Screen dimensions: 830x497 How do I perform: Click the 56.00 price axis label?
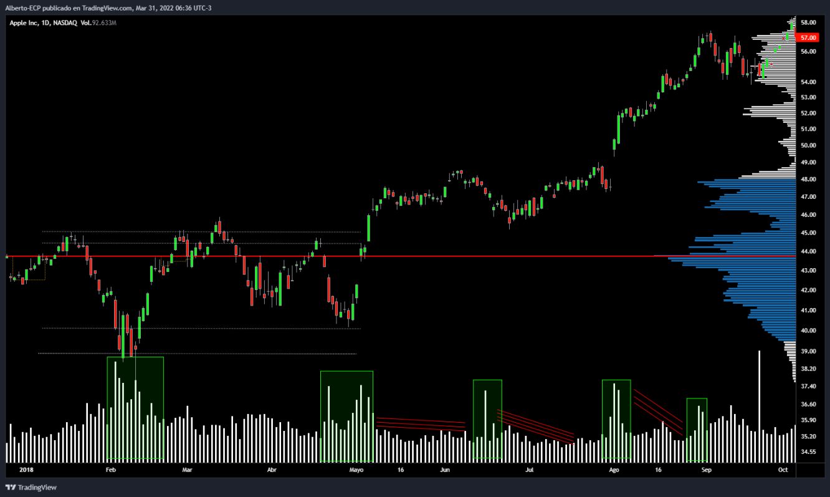(x=808, y=52)
